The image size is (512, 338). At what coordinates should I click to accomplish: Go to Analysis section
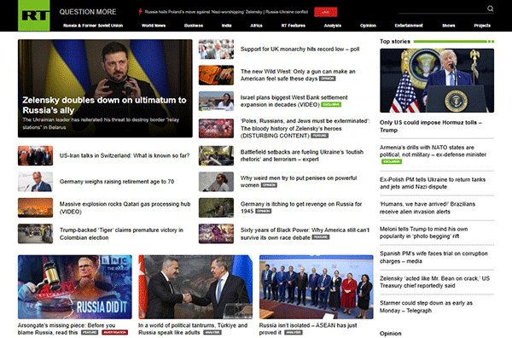[x=333, y=26]
